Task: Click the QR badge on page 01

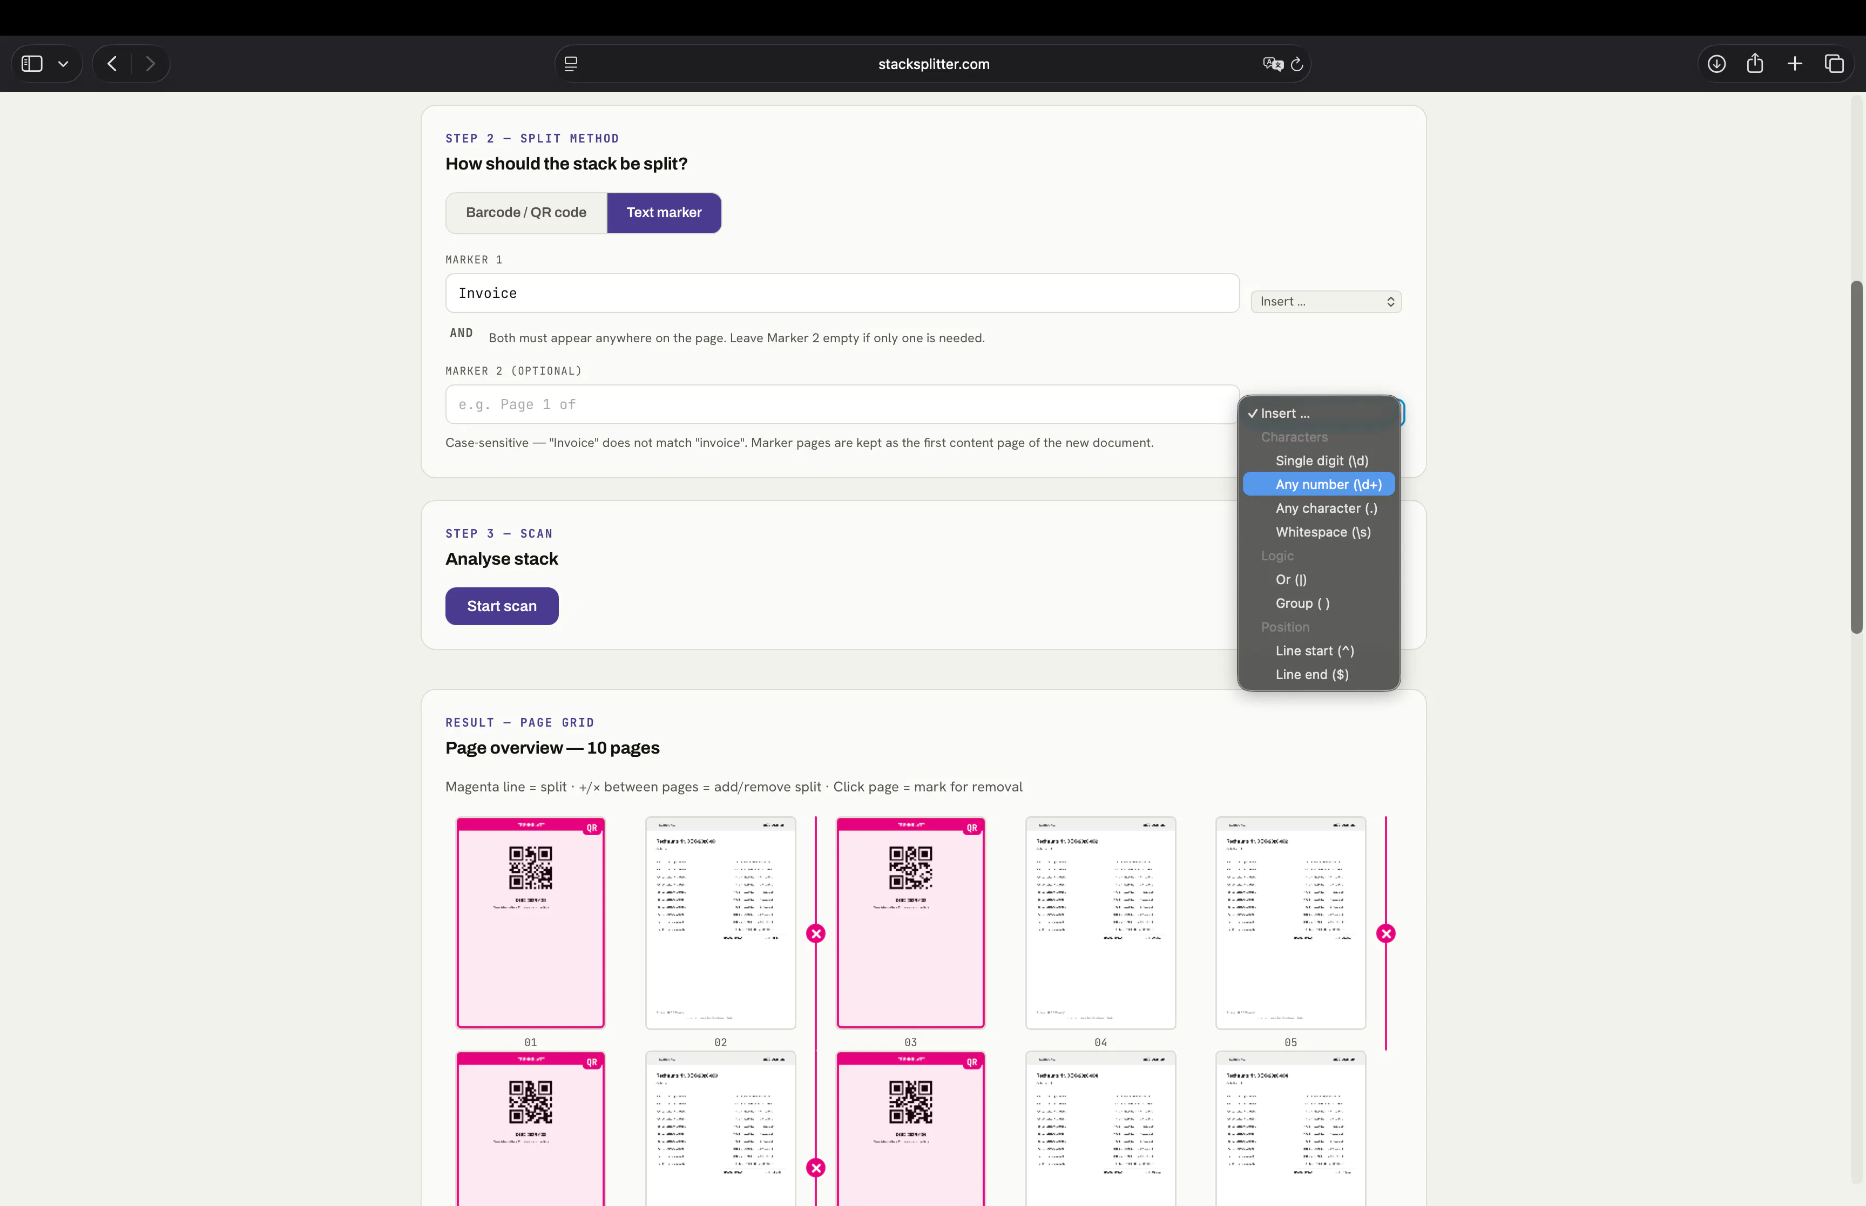Action: pos(592,828)
